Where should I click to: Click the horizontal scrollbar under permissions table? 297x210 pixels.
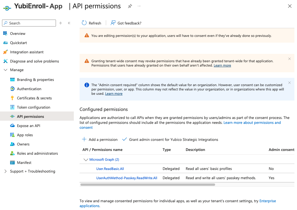[x=148, y=185]
